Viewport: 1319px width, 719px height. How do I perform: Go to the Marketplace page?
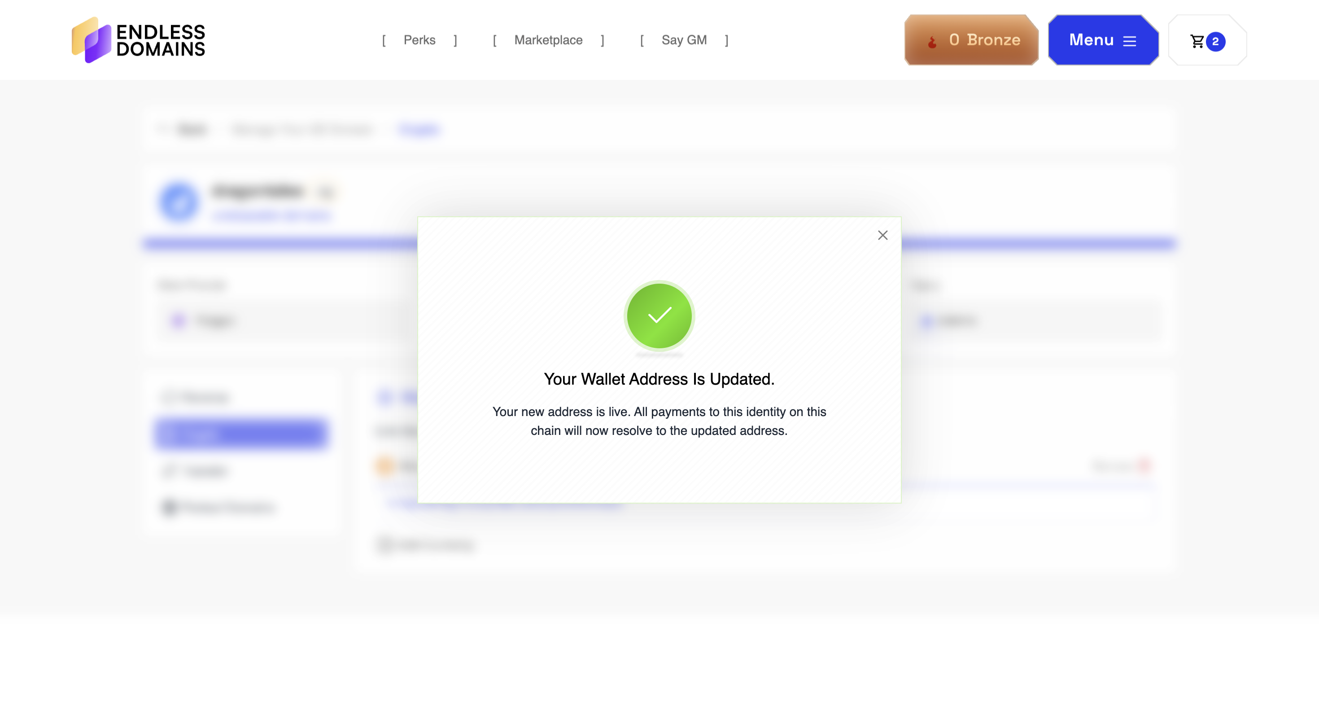[x=548, y=40]
